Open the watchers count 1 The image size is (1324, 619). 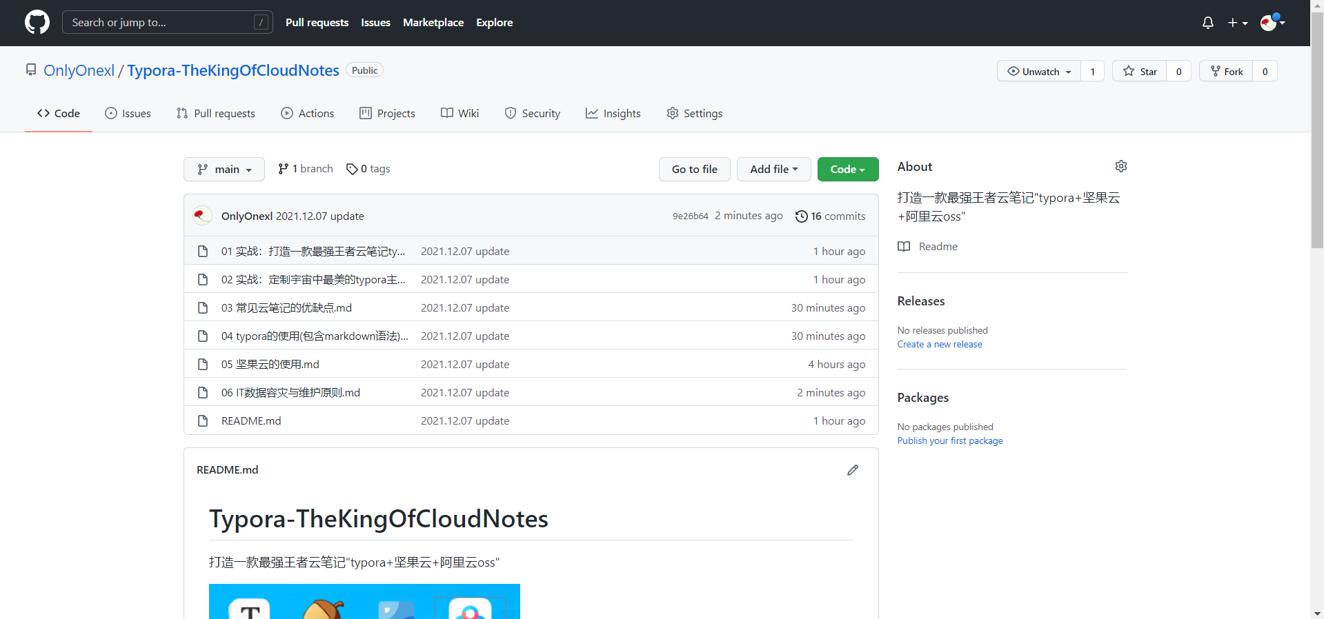[x=1092, y=71]
